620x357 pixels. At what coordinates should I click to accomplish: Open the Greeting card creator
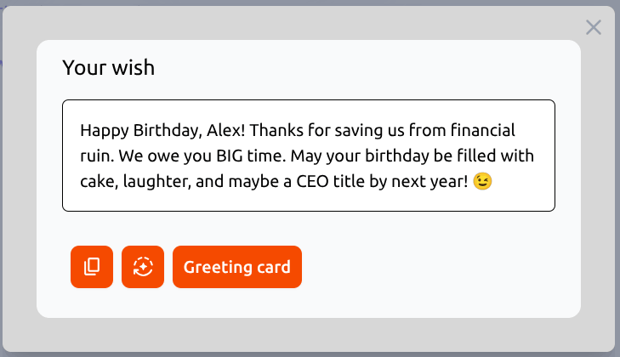[x=237, y=267]
